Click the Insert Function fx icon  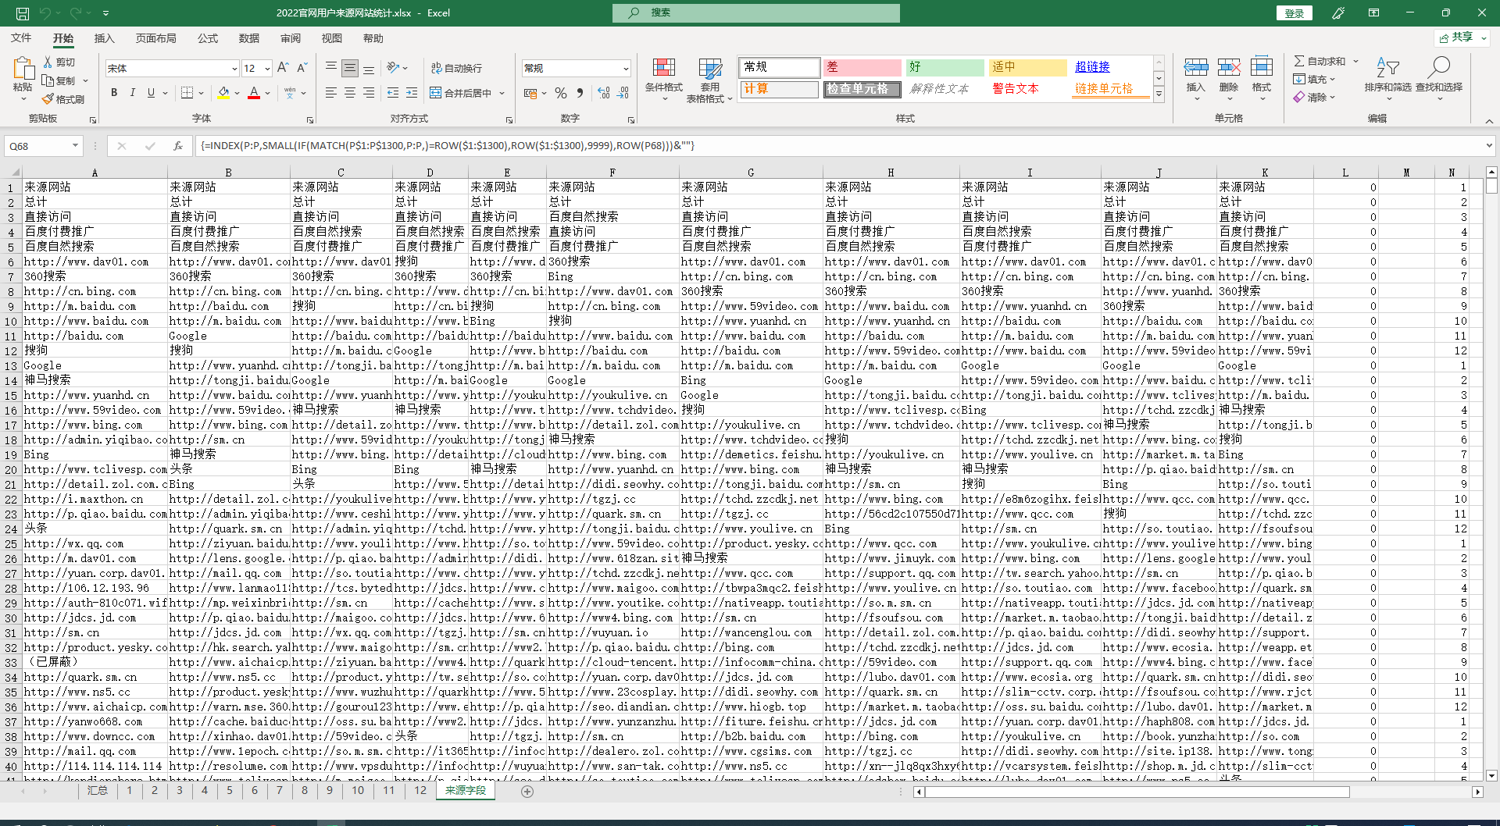tap(178, 146)
